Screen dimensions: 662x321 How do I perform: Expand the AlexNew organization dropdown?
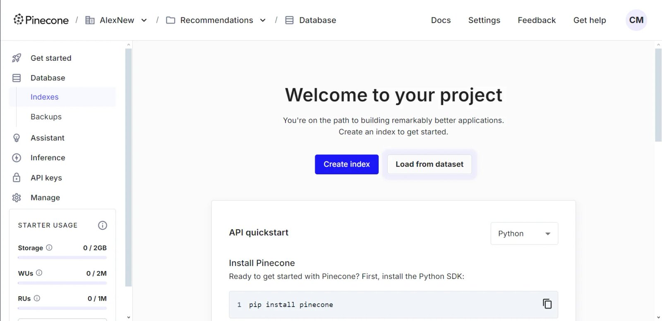pyautogui.click(x=144, y=20)
